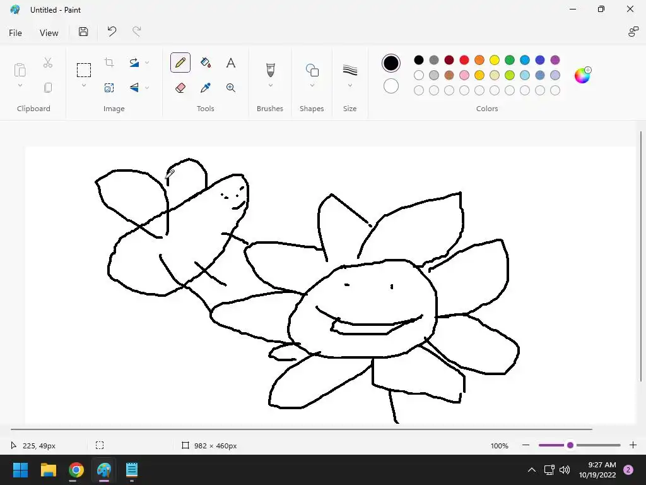Open the line Size icon
This screenshot has width=646, height=485.
coord(349,69)
